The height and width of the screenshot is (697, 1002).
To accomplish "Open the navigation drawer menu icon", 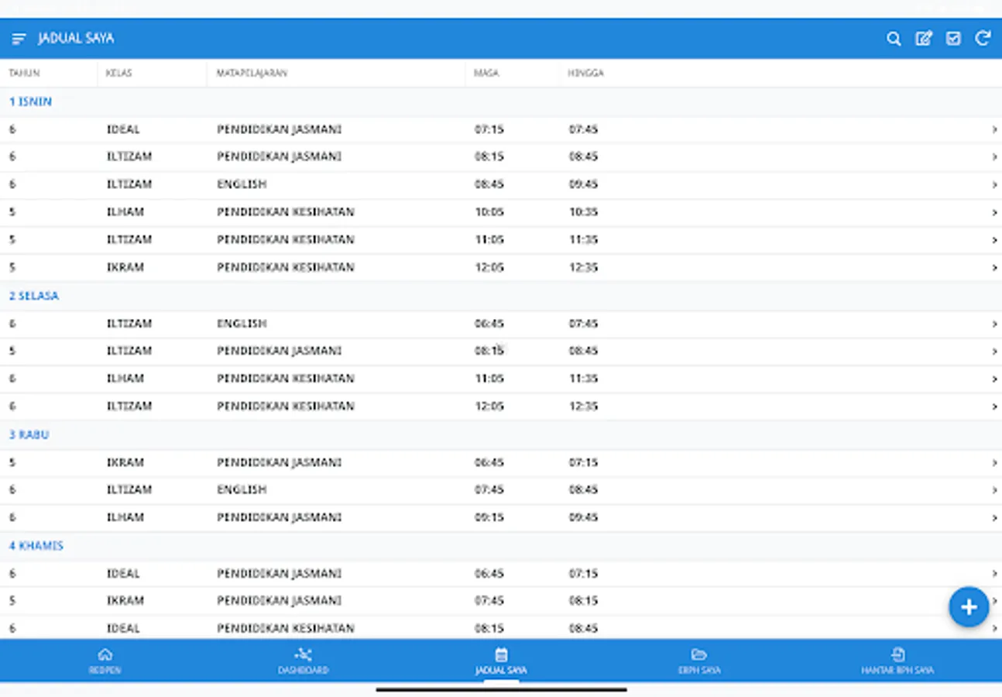I will (x=19, y=38).
